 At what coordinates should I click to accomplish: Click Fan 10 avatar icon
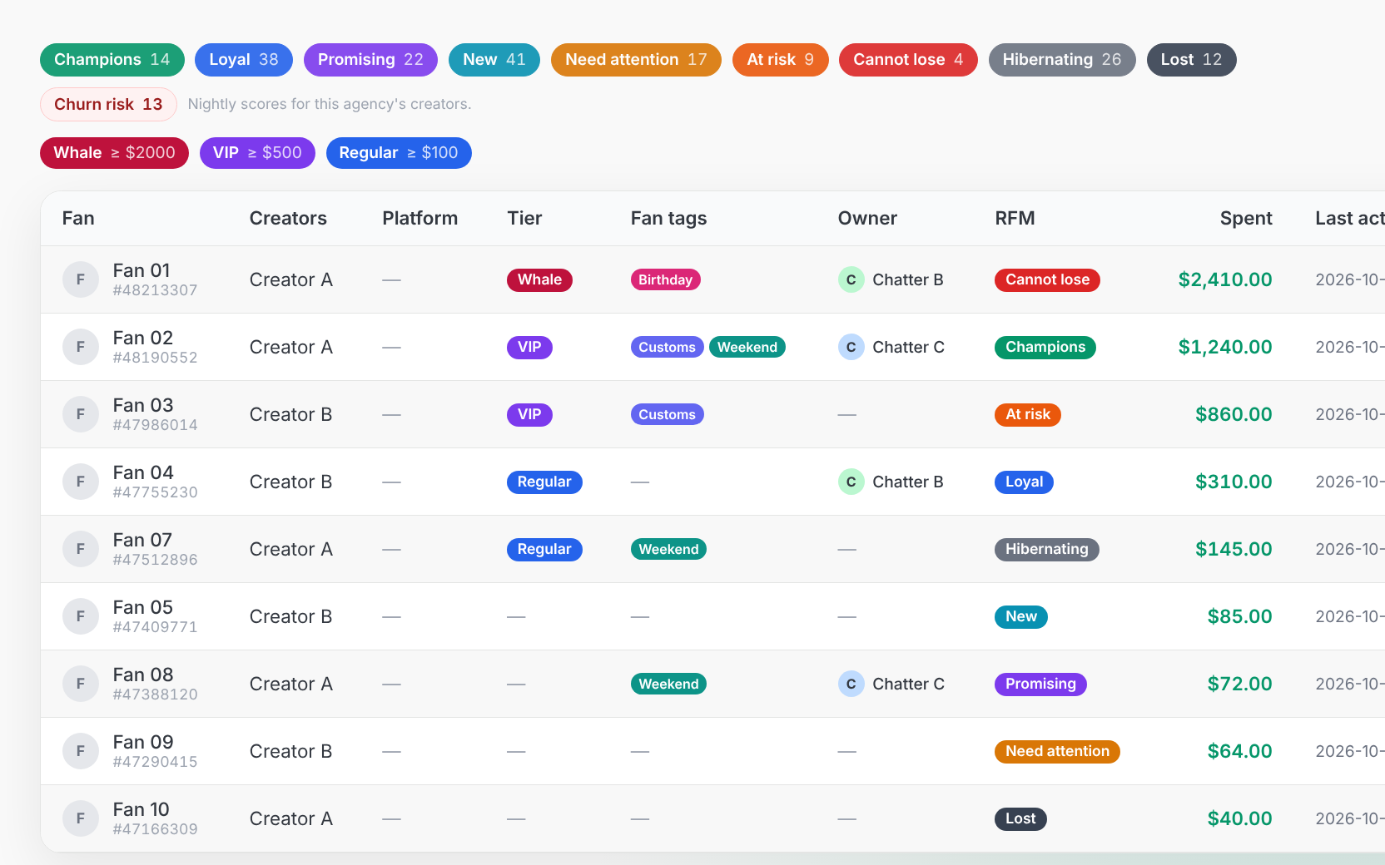(81, 818)
